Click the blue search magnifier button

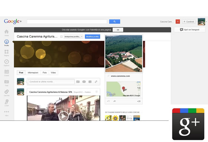tap(115, 22)
